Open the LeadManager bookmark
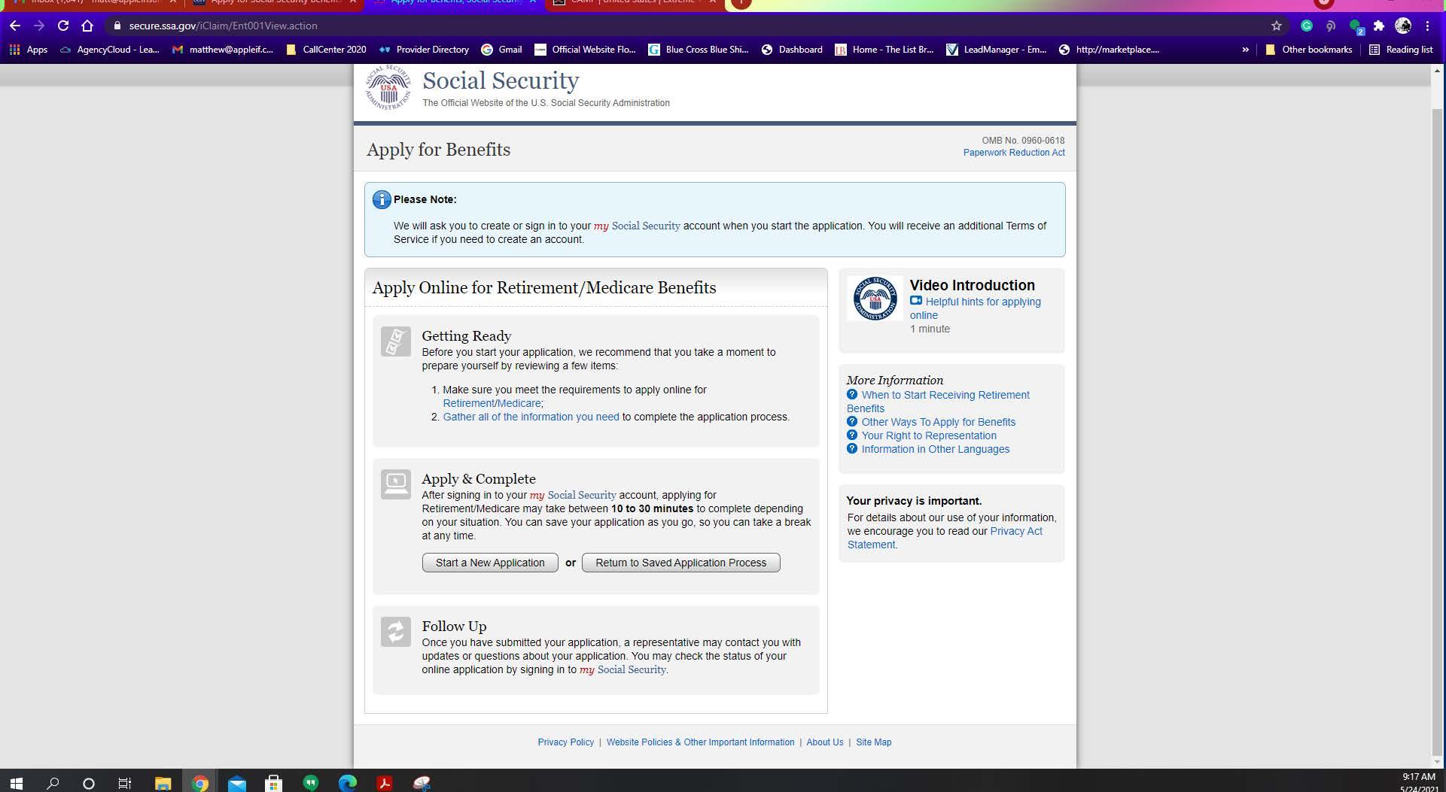Viewport: 1446px width, 792px height. click(x=997, y=50)
